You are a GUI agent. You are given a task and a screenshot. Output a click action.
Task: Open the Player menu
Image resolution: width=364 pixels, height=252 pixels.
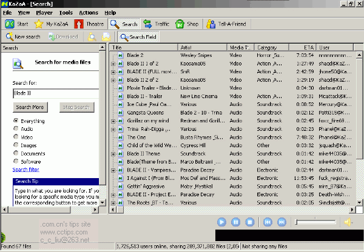coord(43,12)
